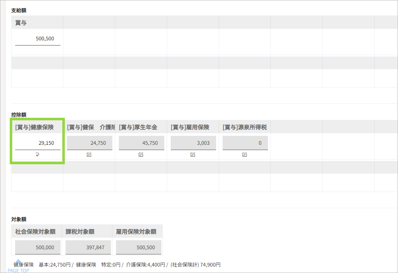Viewport: 398px width, 273px height.
Task: Click edit icon under 健保 介護 amount
Action: pyautogui.click(x=89, y=155)
